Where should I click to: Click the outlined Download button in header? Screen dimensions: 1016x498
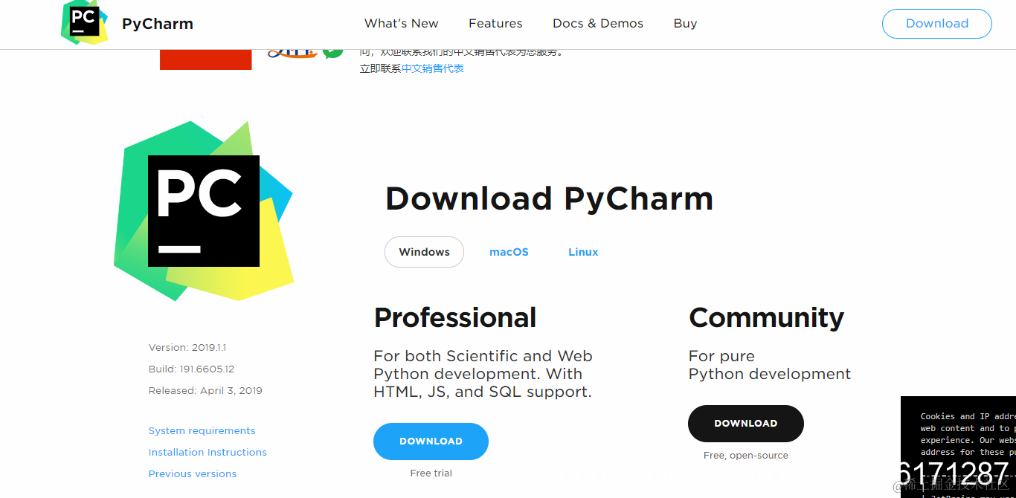click(937, 24)
